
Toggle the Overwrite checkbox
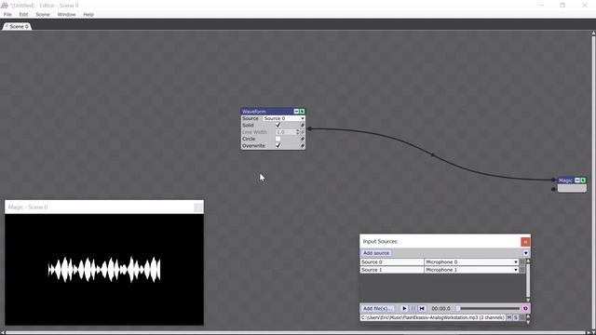278,145
